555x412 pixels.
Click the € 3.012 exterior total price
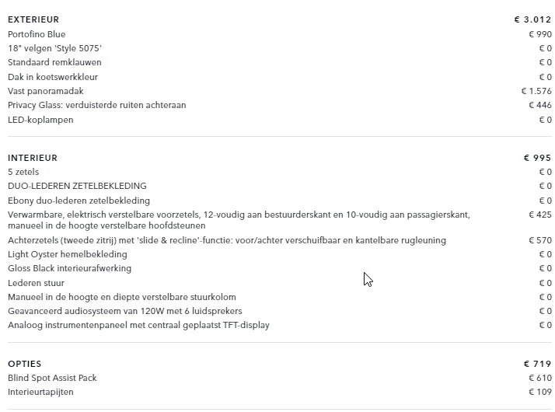click(532, 19)
